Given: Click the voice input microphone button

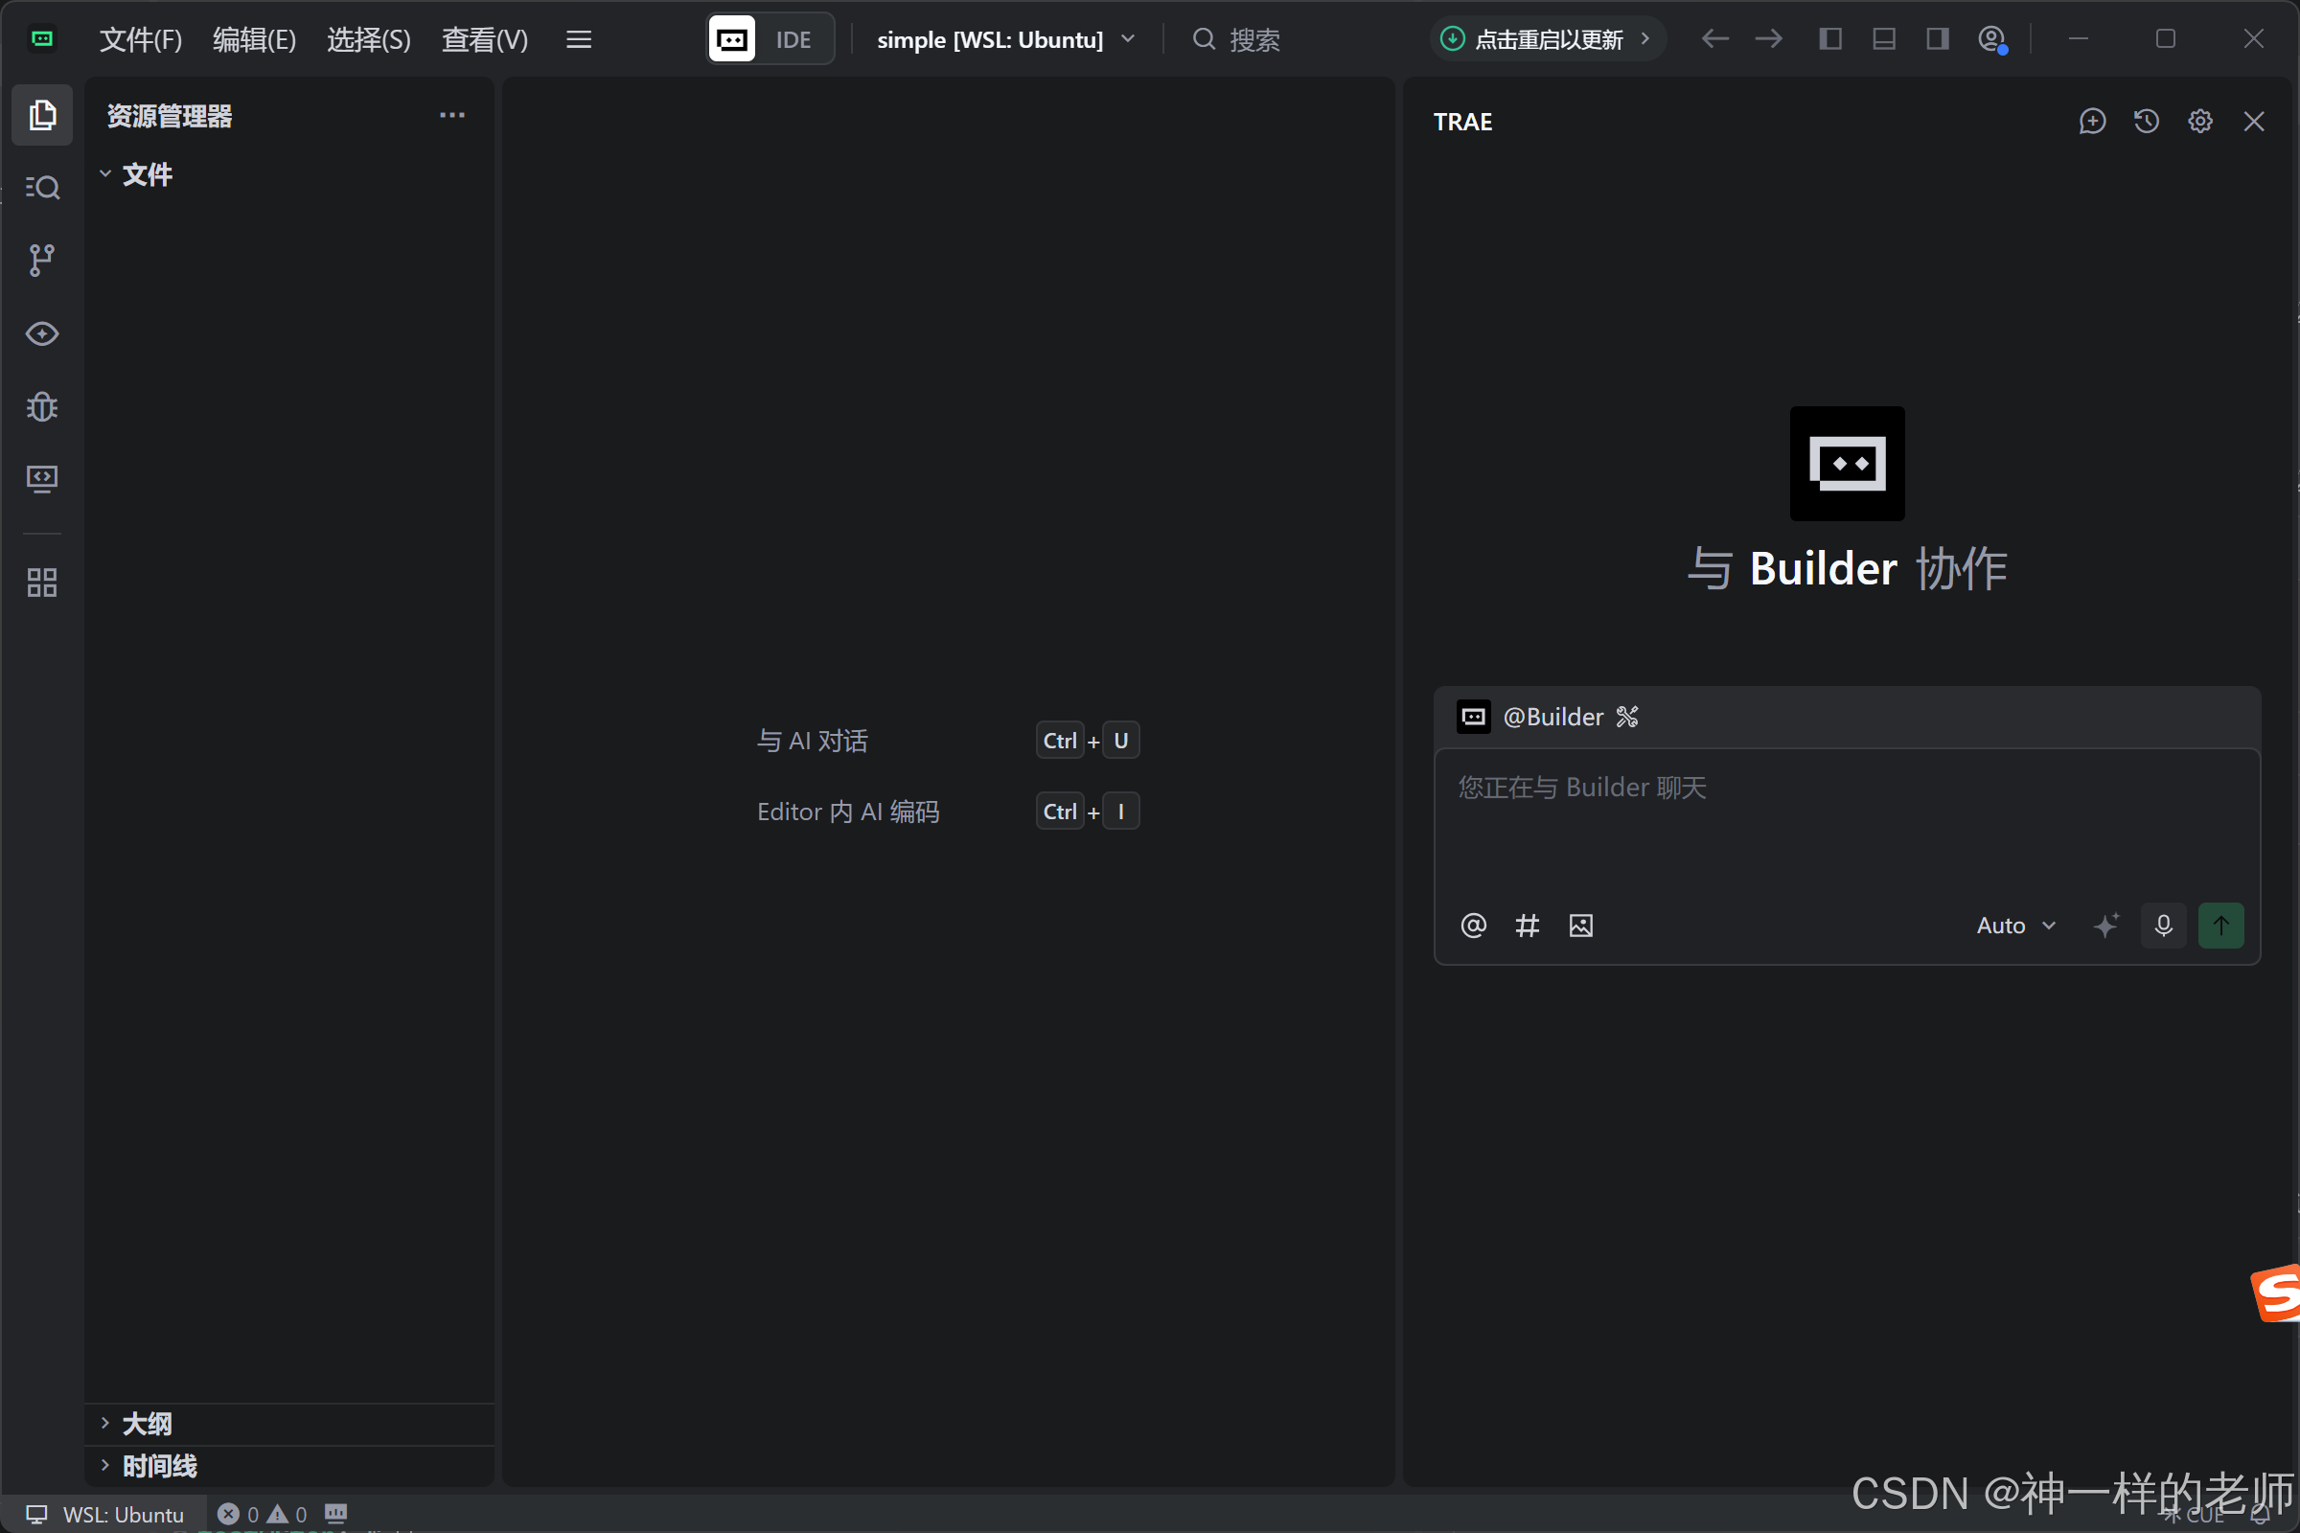Looking at the screenshot, I should point(2163,925).
